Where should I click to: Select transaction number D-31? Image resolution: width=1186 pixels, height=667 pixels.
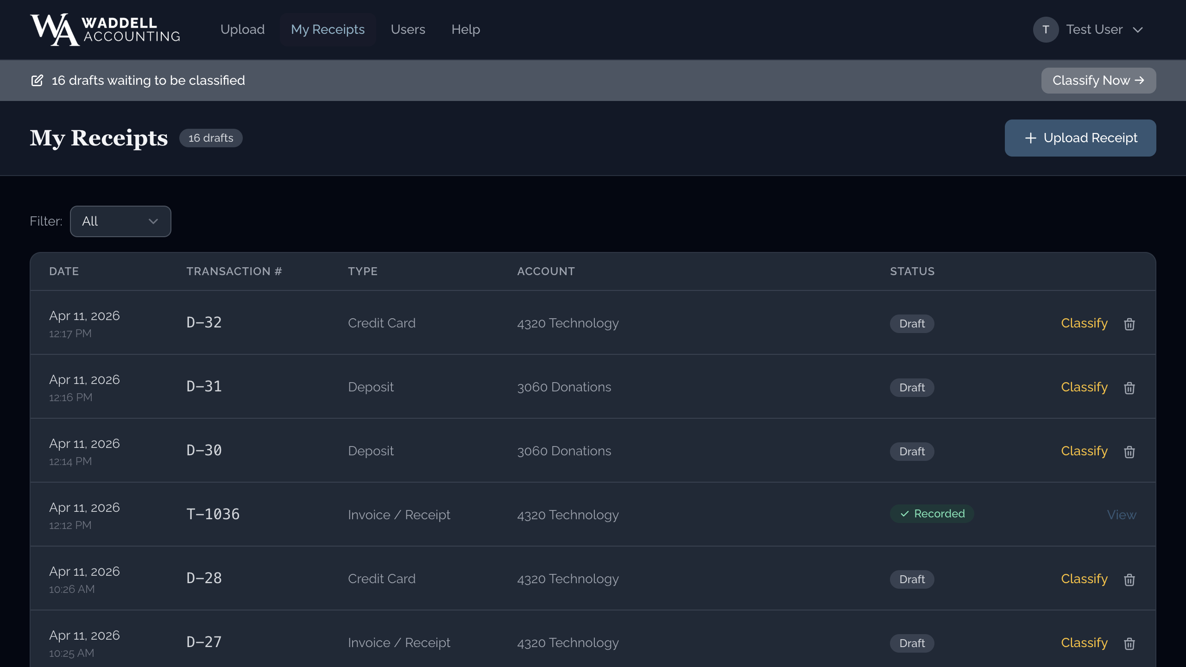click(x=204, y=386)
